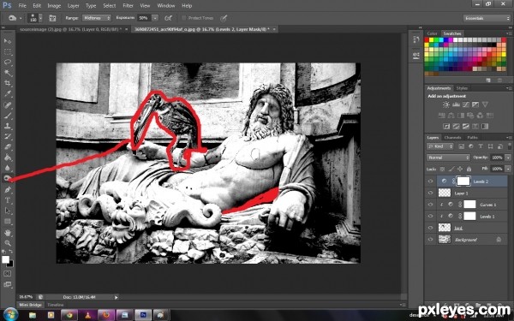Open the Normal blend mode dropdown
Image resolution: width=514 pixels, height=321 pixels.
click(x=448, y=158)
